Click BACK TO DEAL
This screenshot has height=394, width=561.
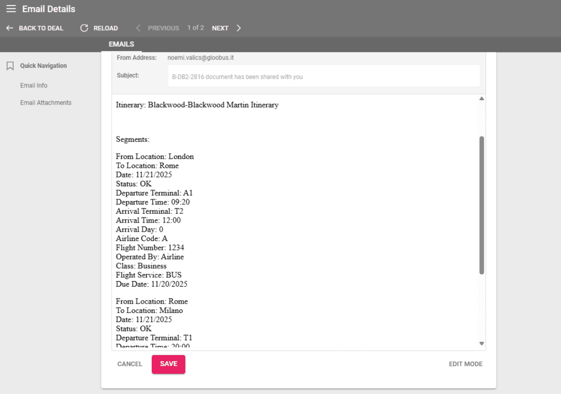40,27
